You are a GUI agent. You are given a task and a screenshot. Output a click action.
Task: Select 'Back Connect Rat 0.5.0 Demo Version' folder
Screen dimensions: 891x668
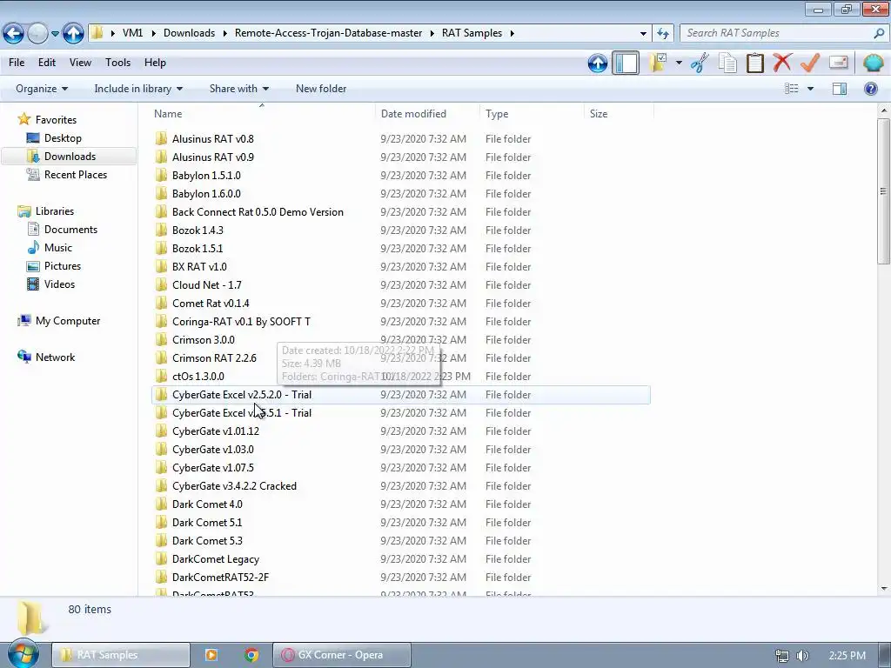click(258, 212)
